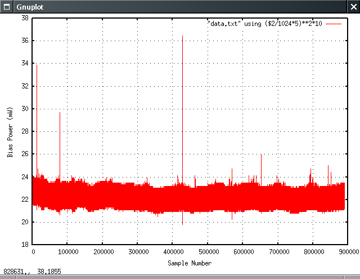The image size is (360, 279).
Task: Click x-axis tick label 900000
Action: tap(349, 252)
